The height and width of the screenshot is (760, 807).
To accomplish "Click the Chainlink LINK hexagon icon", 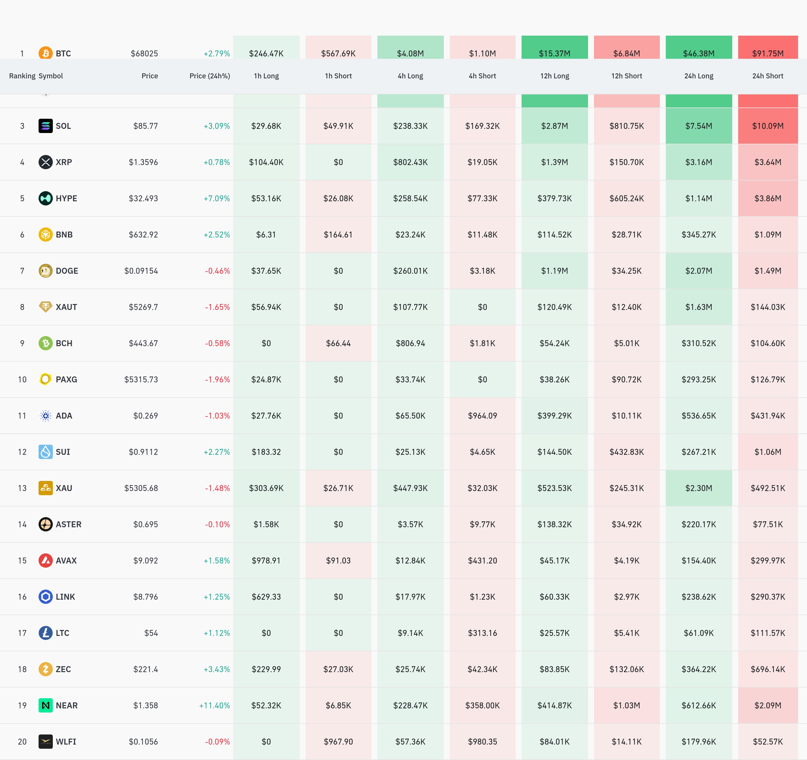I will click(x=45, y=597).
